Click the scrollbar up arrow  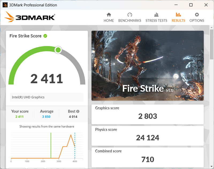[x=212, y=27]
